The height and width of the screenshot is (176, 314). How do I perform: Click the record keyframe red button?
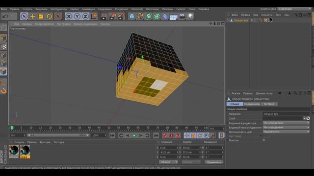pos(165,135)
